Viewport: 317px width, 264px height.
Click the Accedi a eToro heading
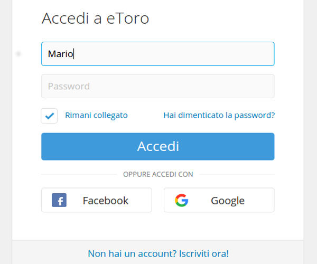(95, 18)
